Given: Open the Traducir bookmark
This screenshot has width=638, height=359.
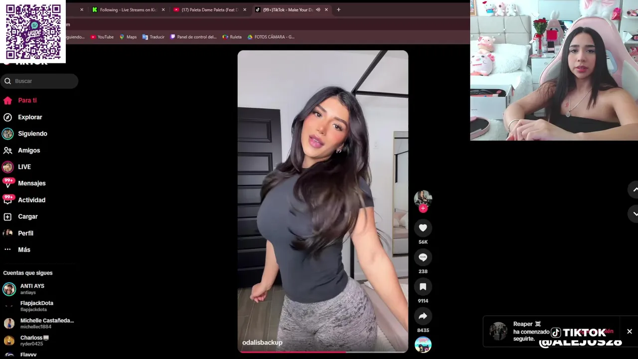Looking at the screenshot, I should (x=153, y=37).
